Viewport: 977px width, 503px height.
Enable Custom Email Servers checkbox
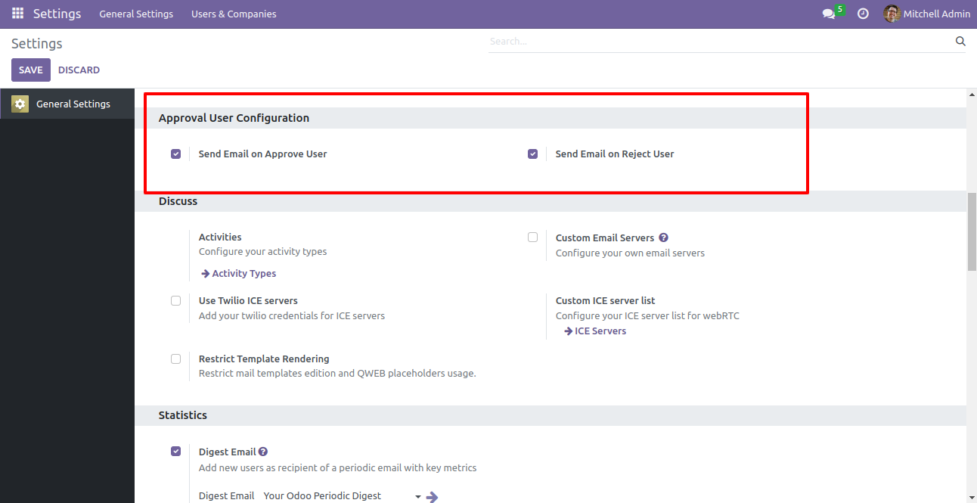pyautogui.click(x=532, y=237)
